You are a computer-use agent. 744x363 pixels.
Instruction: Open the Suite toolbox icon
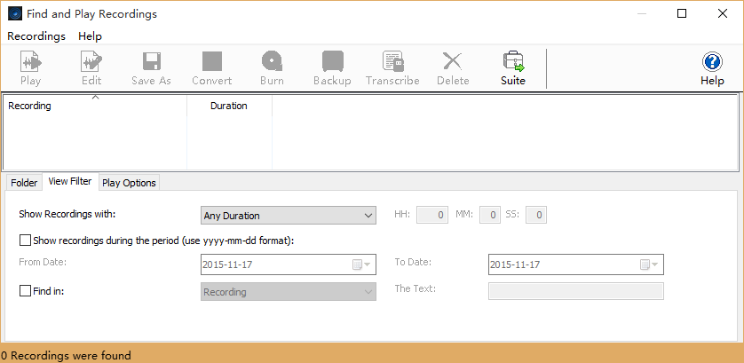(513, 62)
